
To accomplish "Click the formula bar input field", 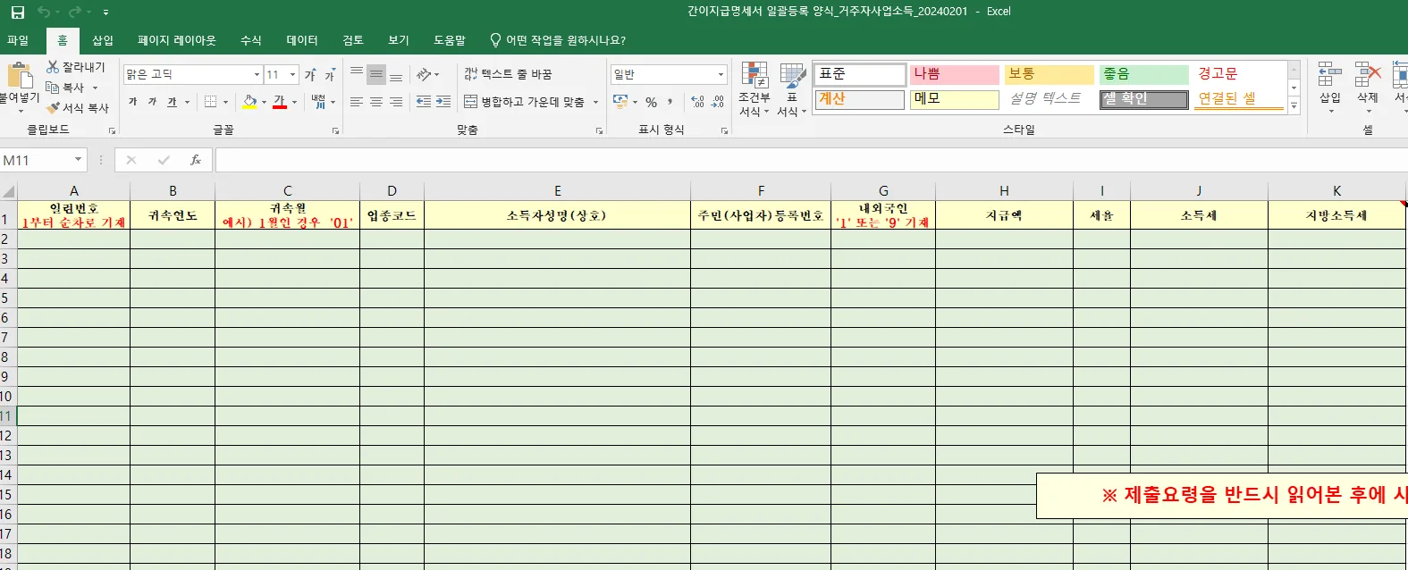I will click(812, 160).
